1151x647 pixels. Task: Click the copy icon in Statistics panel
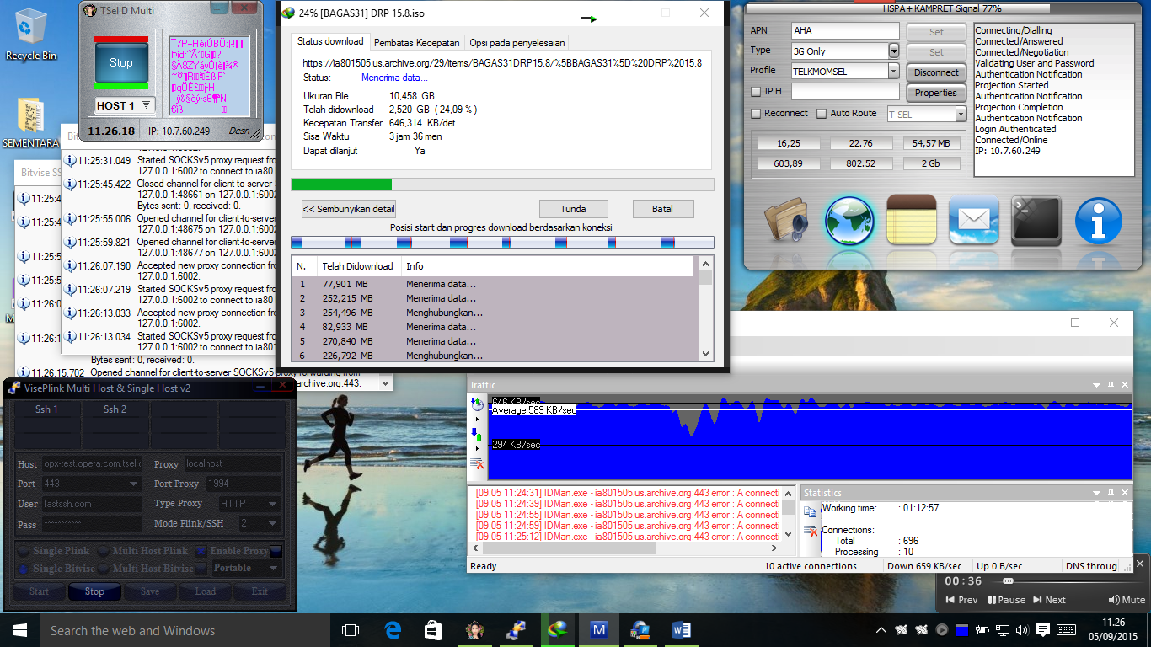811,511
